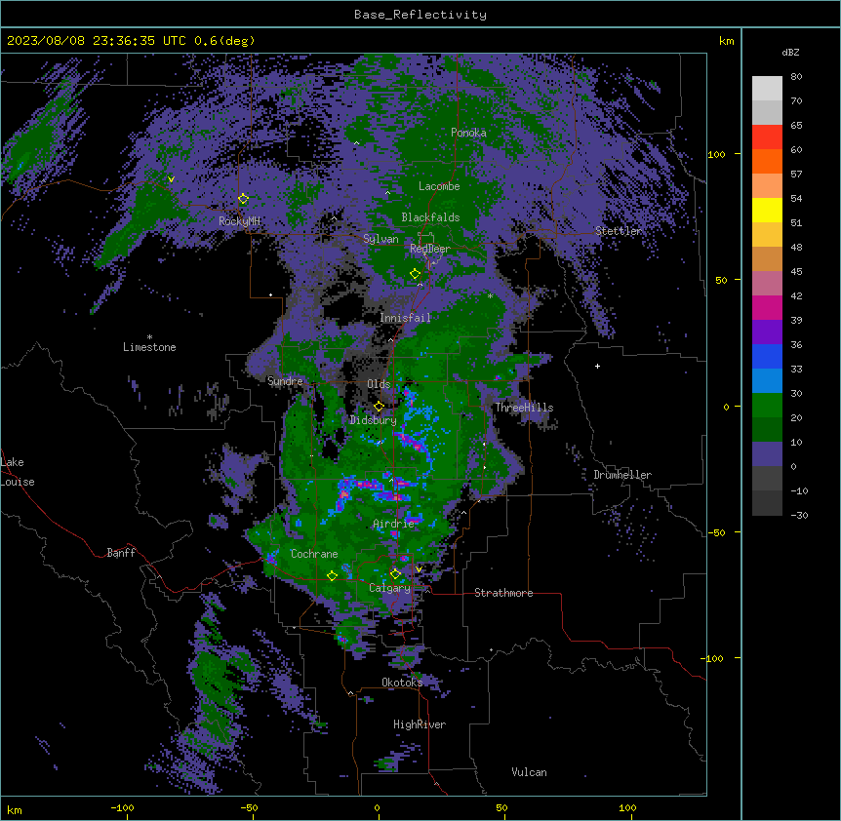The width and height of the screenshot is (841, 821).
Task: Click the 2023/08/08 23:36:35 UTC timestamp
Action: point(97,41)
